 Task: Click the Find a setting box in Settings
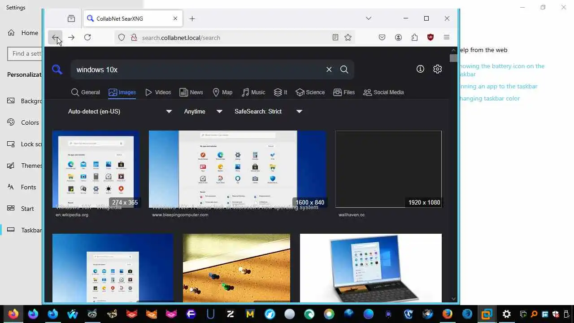coord(25,53)
